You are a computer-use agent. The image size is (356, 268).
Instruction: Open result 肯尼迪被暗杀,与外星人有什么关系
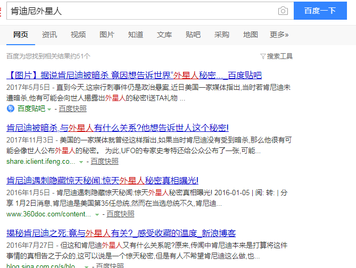pos(118,128)
